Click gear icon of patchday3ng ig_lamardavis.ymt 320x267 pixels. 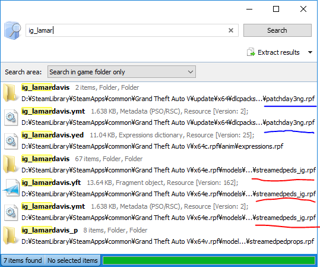click(x=11, y=117)
